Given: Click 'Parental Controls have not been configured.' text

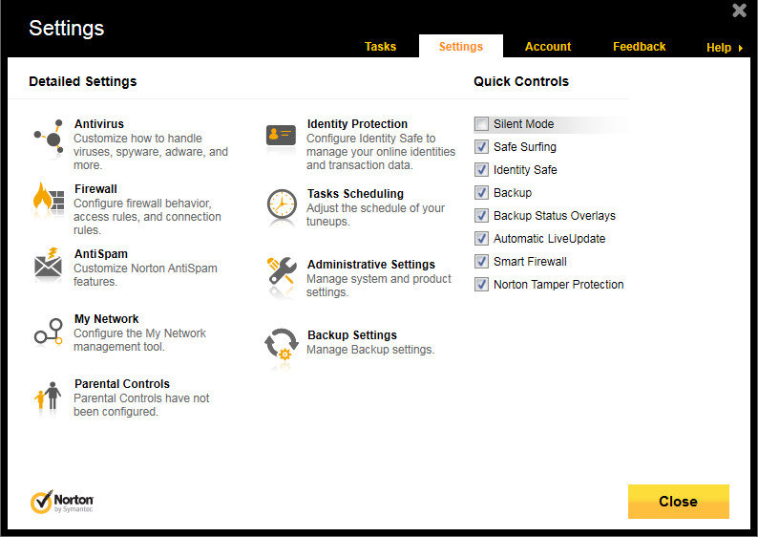Looking at the screenshot, I should [141, 405].
